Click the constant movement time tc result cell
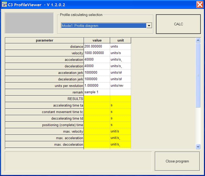The width and height of the screenshot is (205, 176). coord(97,112)
